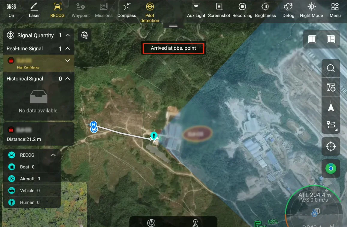Open the Menu grid
This screenshot has height=227, width=347.
(x=335, y=10)
